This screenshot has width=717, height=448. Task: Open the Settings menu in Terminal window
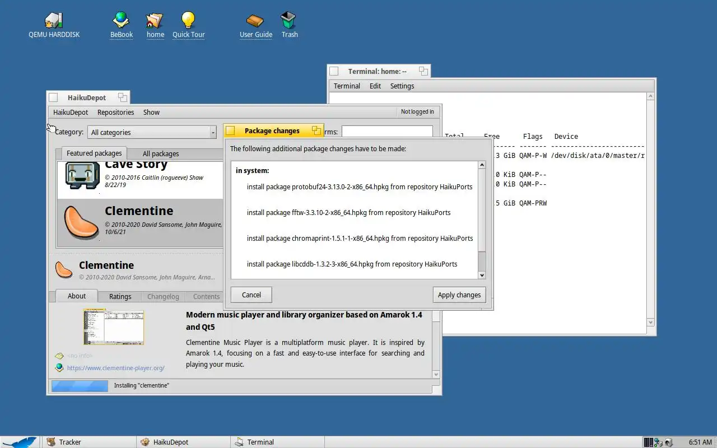point(402,86)
